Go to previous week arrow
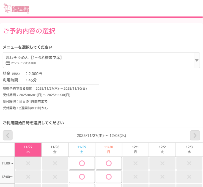Viewport: 203px width, 187px height. 8,135
